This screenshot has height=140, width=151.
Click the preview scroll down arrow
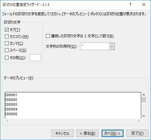click(x=144, y=116)
